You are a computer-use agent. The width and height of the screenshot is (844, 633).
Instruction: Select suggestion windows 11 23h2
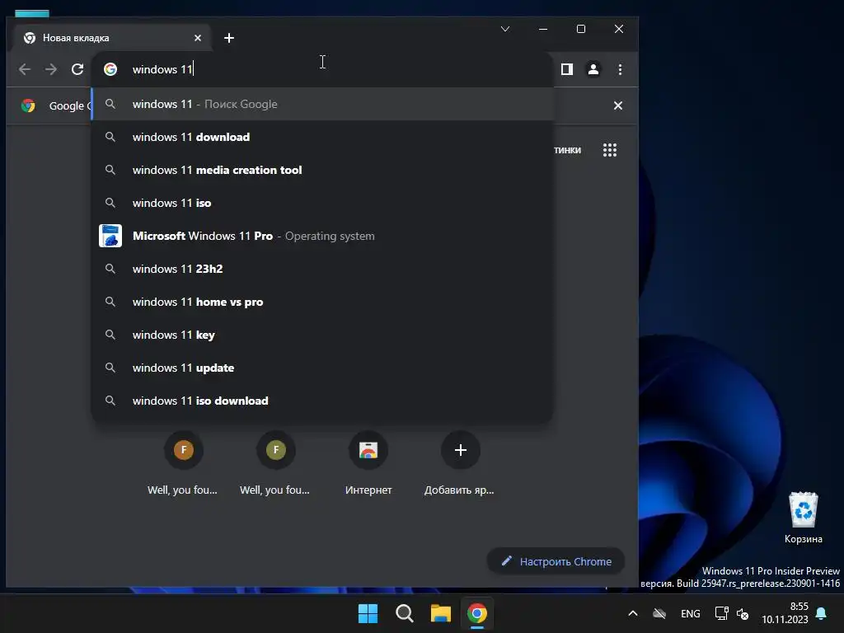click(x=322, y=269)
